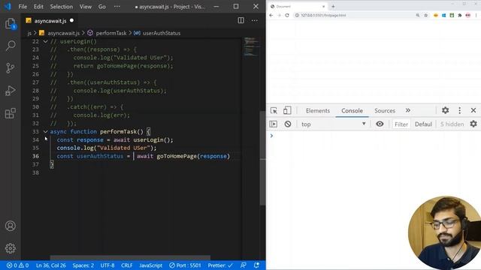Open the Search view in VS Code

[x=11, y=46]
